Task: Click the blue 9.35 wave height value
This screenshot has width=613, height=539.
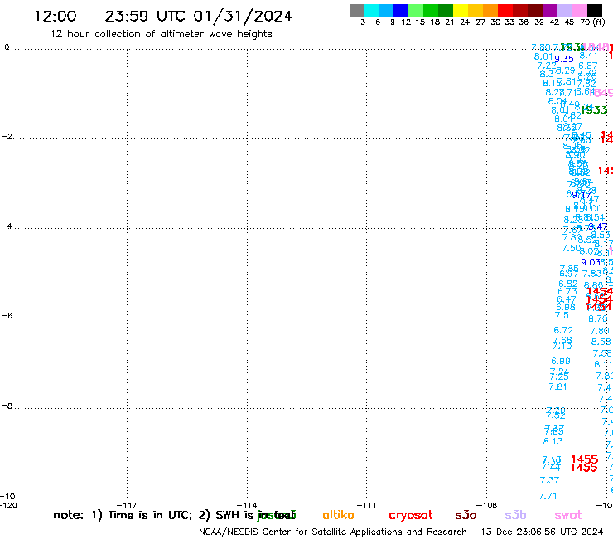Action: (x=564, y=59)
